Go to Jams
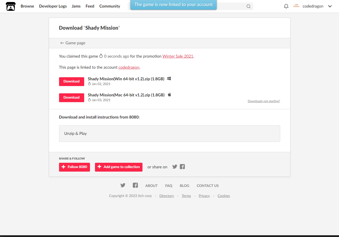The height and width of the screenshot is (237, 339). 76,6
